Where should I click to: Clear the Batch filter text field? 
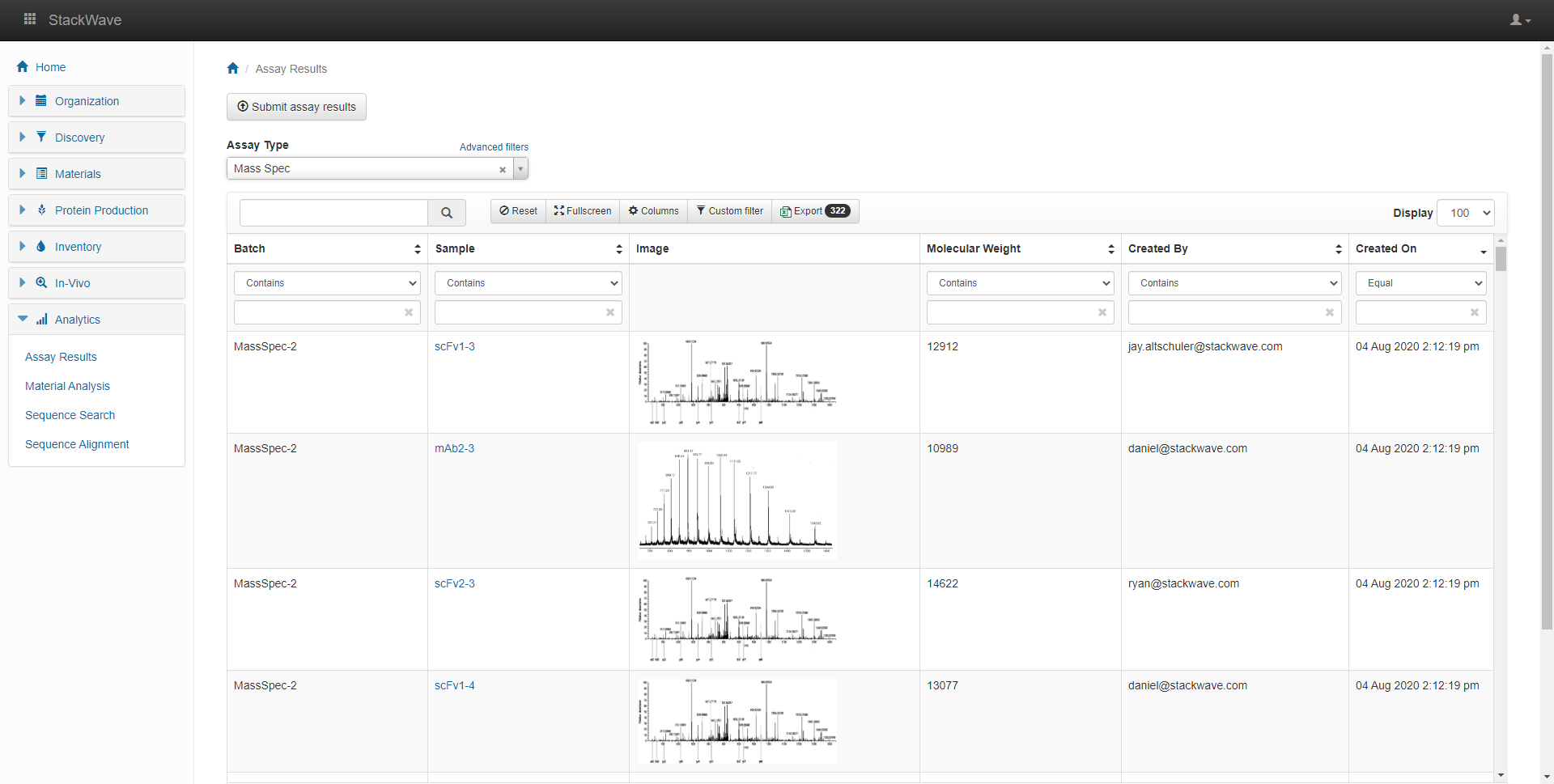pyautogui.click(x=409, y=312)
